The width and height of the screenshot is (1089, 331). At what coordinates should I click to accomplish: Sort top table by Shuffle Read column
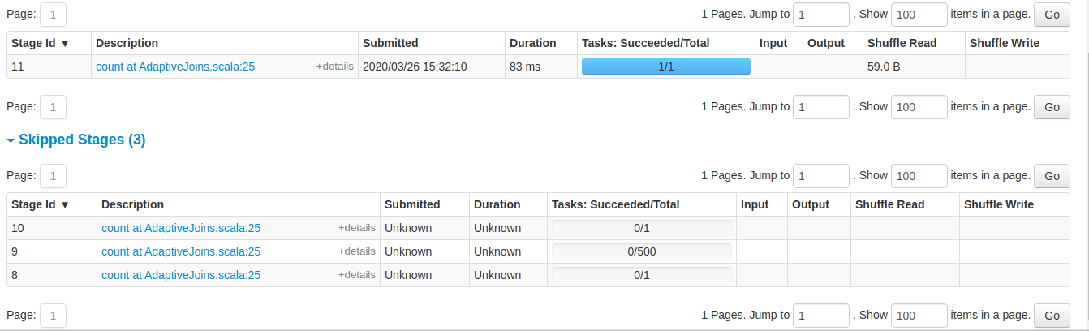point(902,43)
